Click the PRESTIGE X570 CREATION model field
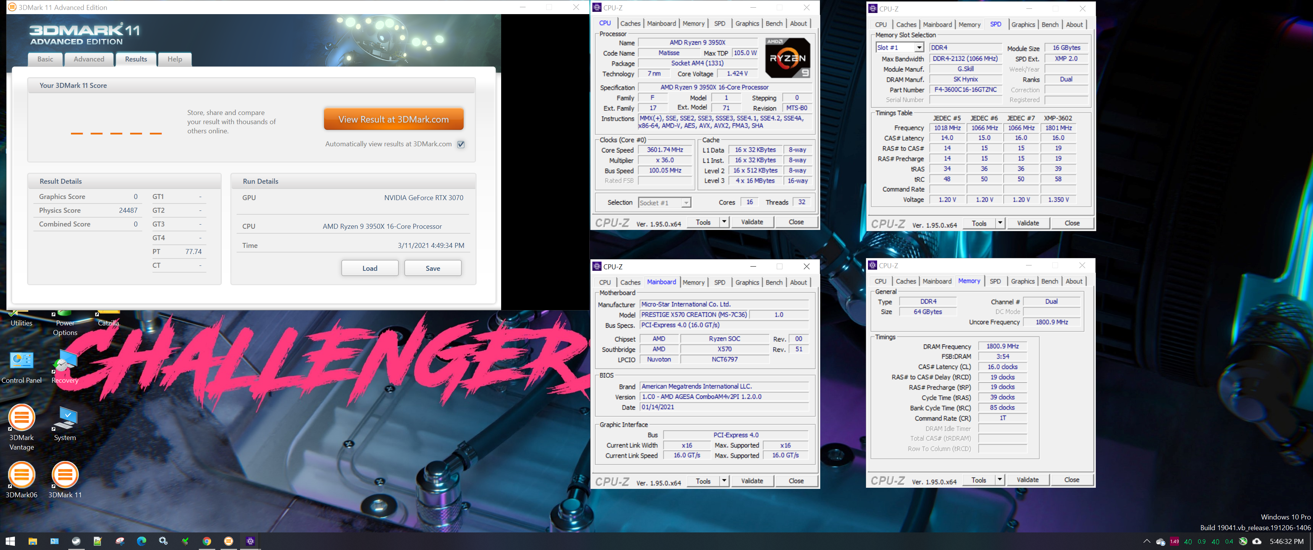Viewport: 1313px width, 550px height. [694, 315]
